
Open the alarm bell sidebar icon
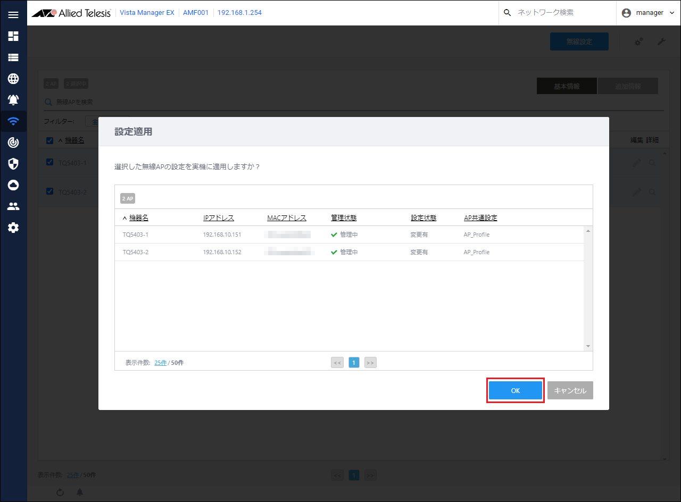(x=13, y=100)
